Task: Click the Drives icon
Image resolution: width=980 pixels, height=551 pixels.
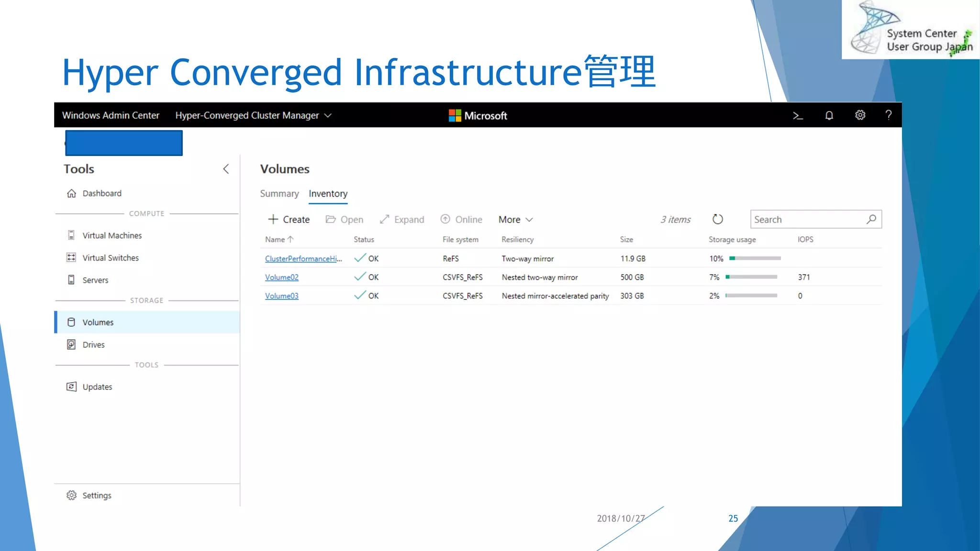Action: click(71, 344)
